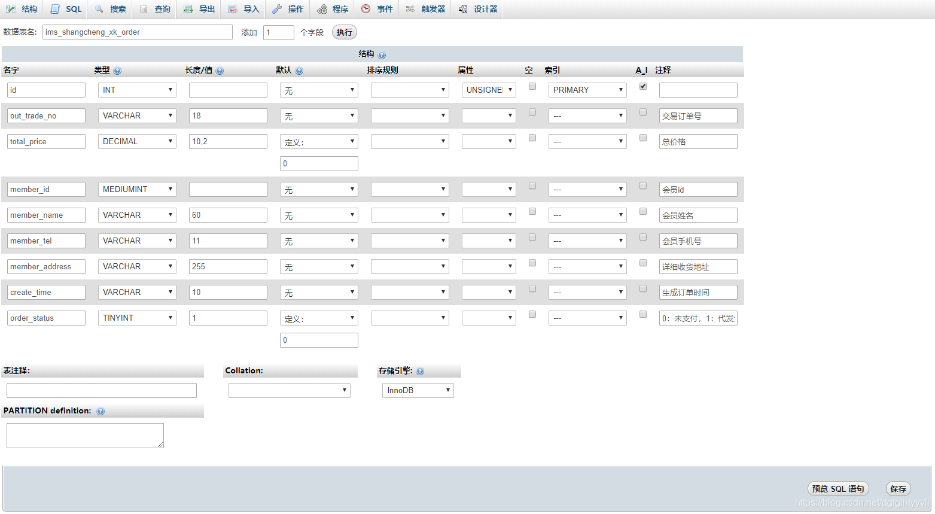Enable A_I checkbox for order_status row

(643, 314)
